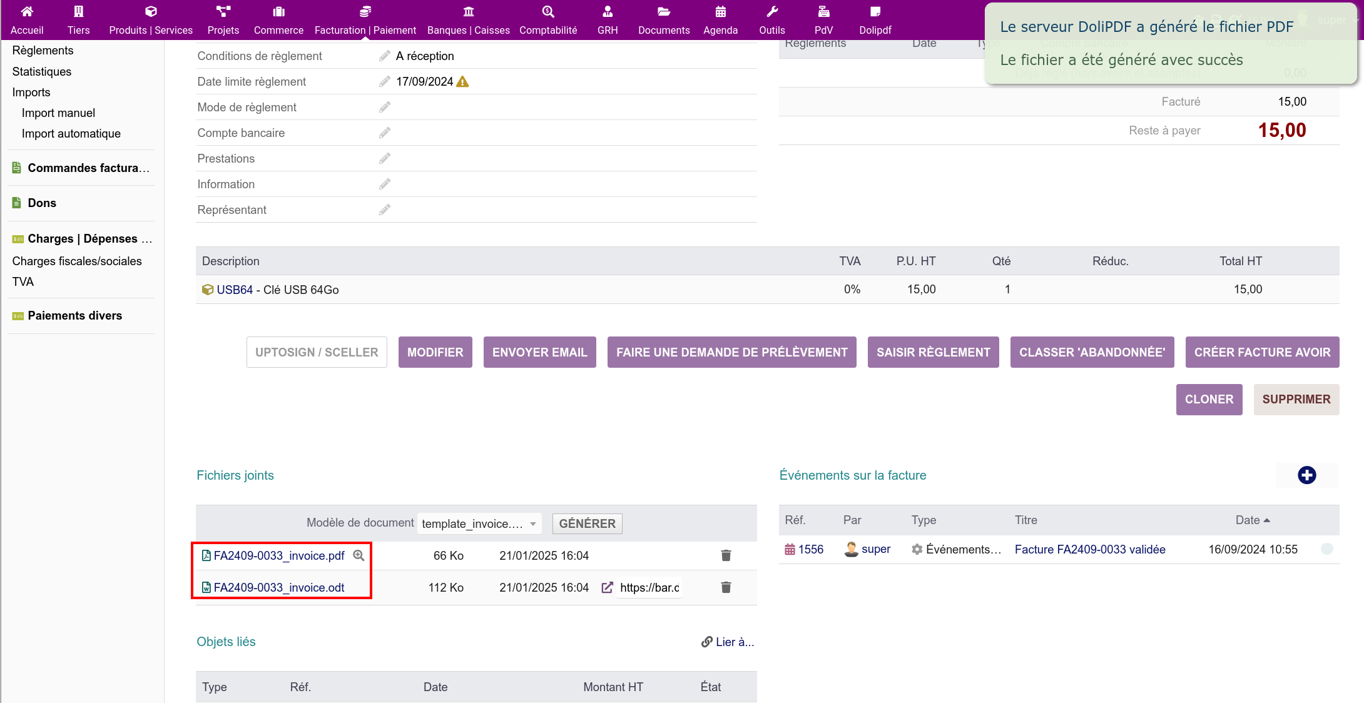Click SAISIR RÈGLEMENT button
Viewport: 1364px width, 703px height.
click(933, 352)
